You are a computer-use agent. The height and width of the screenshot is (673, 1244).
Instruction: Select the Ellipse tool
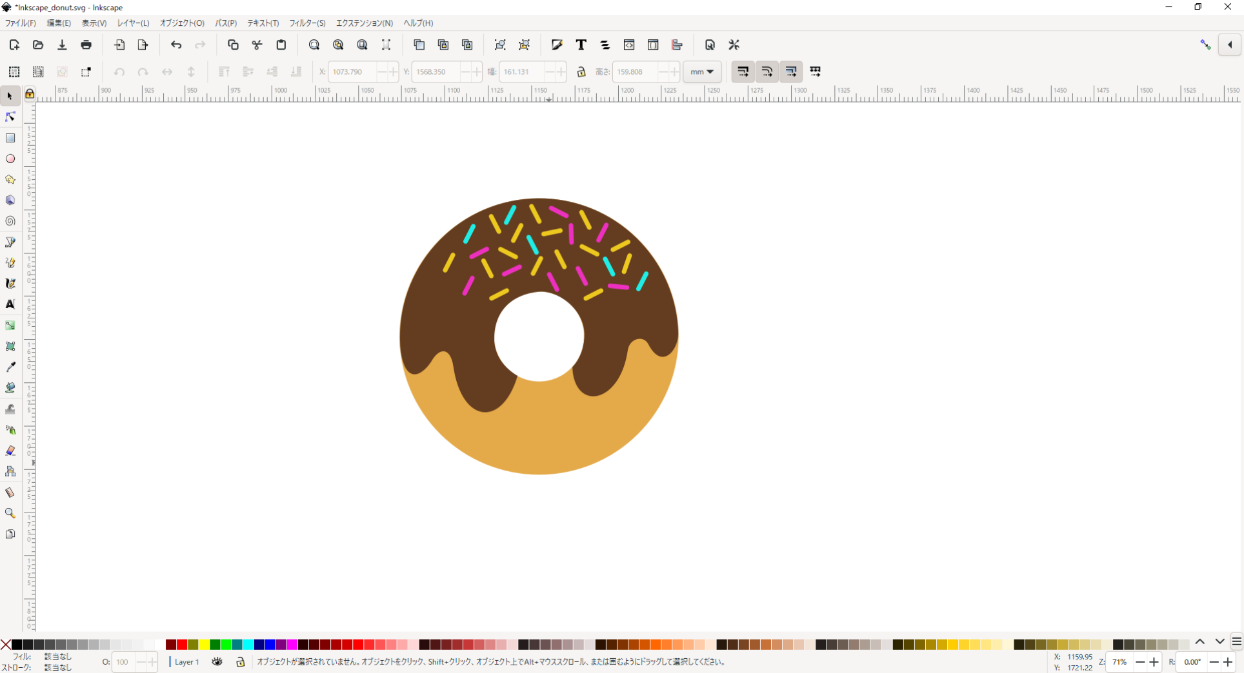pyautogui.click(x=10, y=159)
